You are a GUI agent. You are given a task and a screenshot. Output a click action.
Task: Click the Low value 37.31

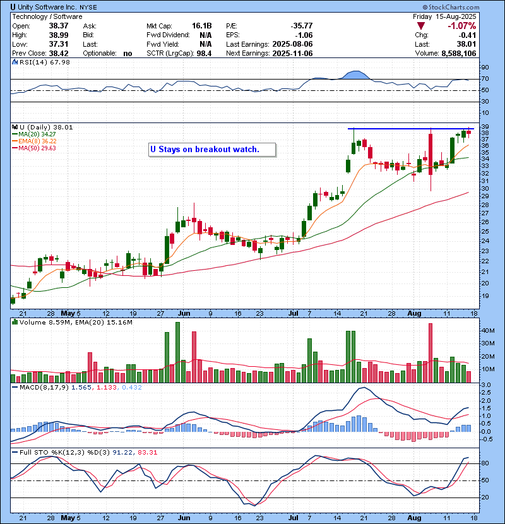59,44
